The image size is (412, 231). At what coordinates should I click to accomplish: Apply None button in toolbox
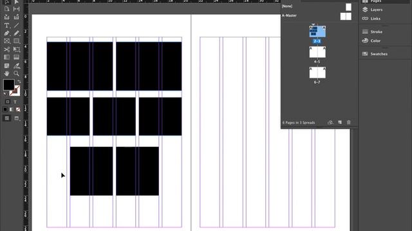[18, 110]
